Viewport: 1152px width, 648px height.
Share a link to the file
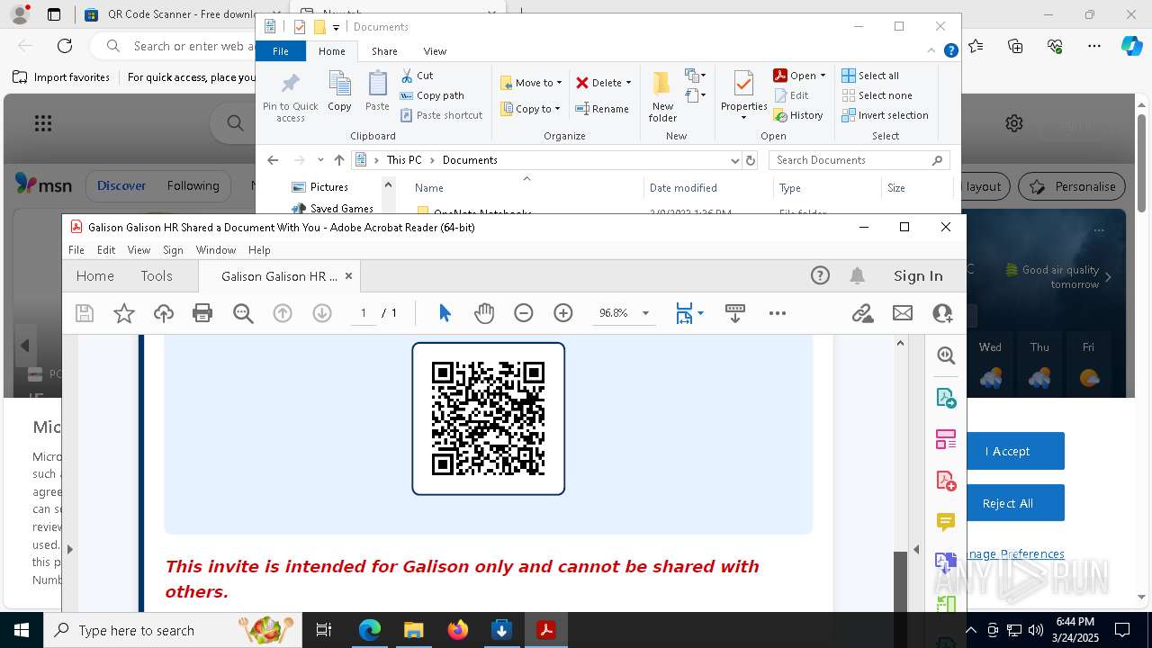[x=862, y=313]
